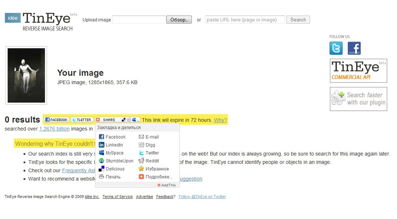This screenshot has height=219, width=397.
Task: Click the Facebook icon in share menu
Action: [101, 137]
